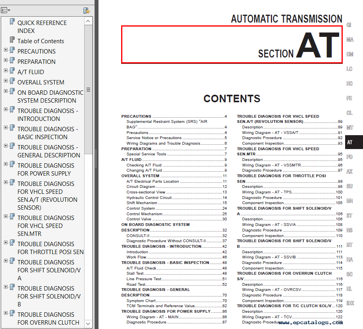
Task: Click the bookmark icon beside TROUBLE DIAGNOSIS - INTRODUCTION
Action: tap(12, 110)
